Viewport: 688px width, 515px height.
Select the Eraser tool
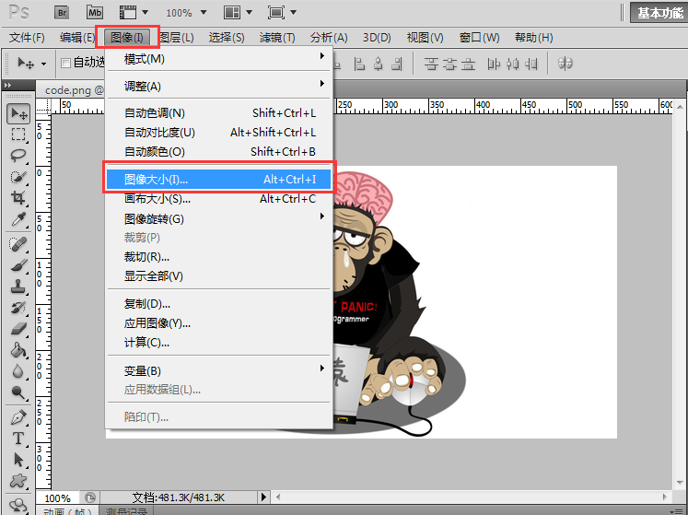pos(18,328)
